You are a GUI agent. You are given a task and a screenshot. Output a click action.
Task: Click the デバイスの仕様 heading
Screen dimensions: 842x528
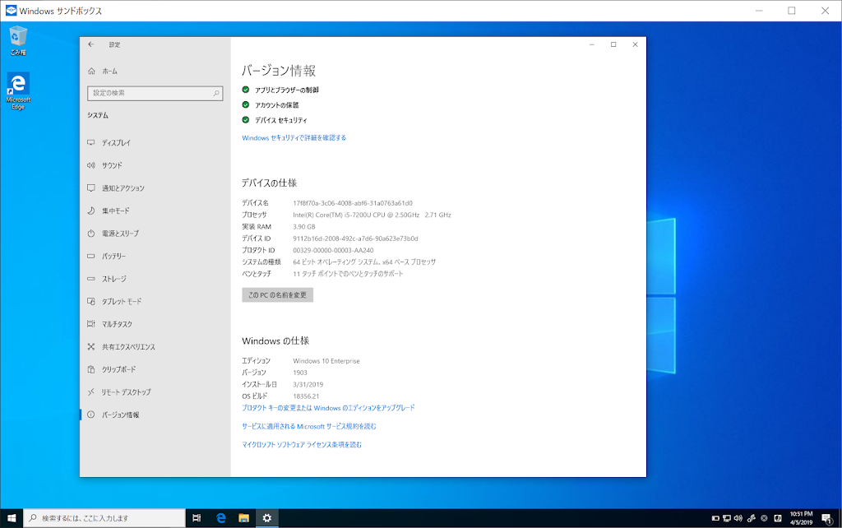click(269, 183)
